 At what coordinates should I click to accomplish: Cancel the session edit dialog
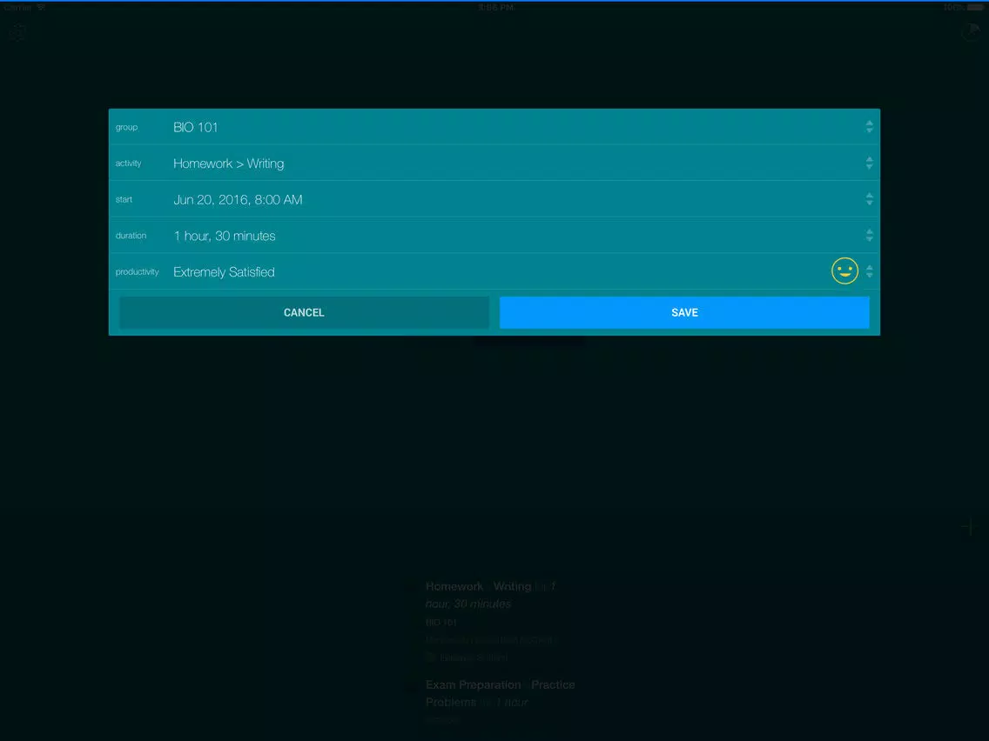(304, 312)
